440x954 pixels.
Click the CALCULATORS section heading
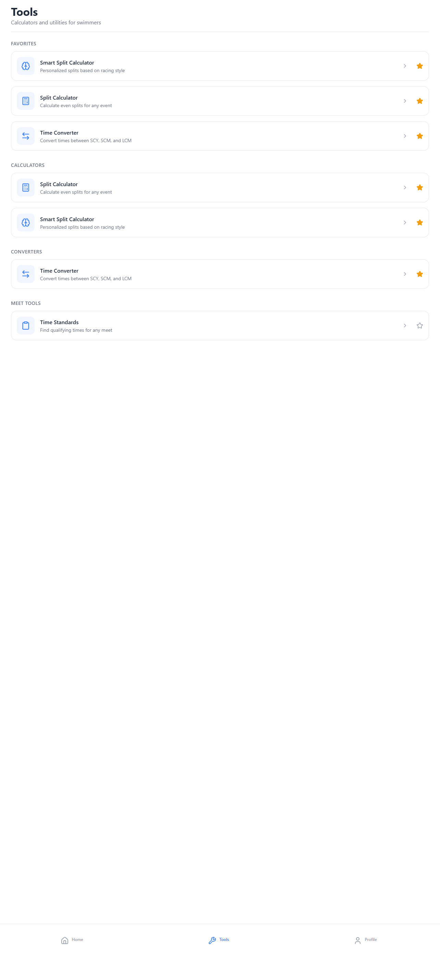pos(28,165)
